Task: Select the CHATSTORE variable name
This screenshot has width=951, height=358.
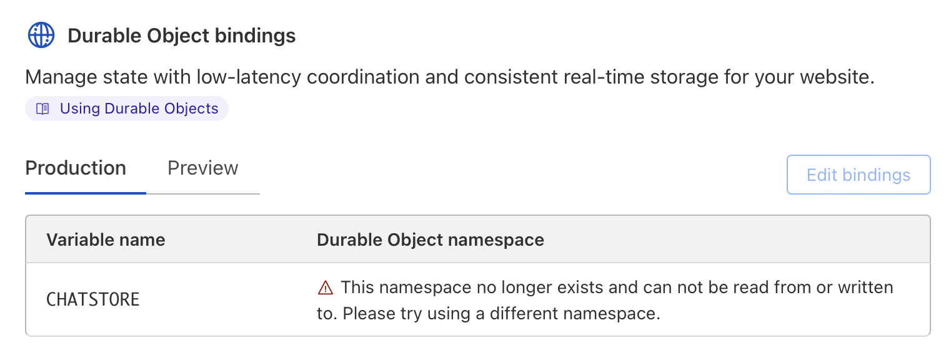Action: pos(93,300)
